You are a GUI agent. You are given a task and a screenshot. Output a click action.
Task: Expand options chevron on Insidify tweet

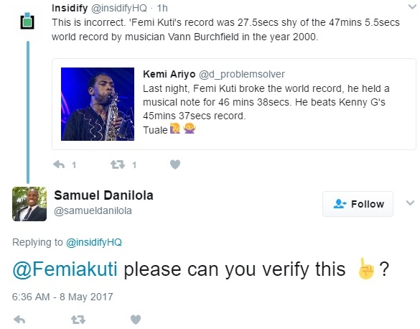click(x=412, y=6)
